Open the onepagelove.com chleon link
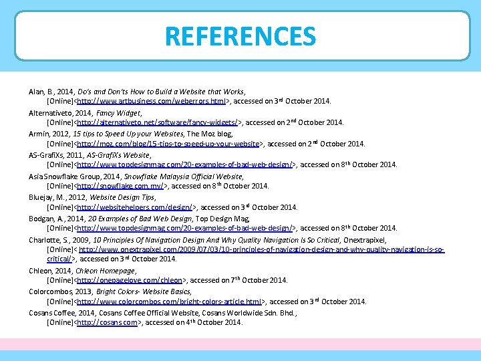This screenshot has width=481, height=361. tap(130, 280)
